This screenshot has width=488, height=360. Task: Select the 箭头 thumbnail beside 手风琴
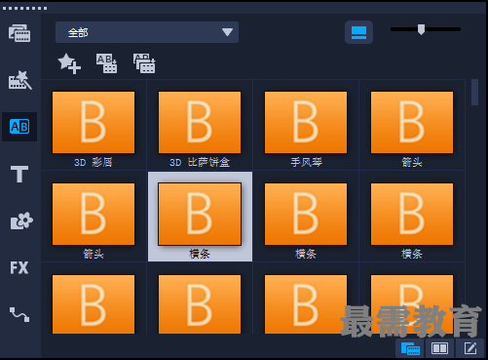pyautogui.click(x=412, y=122)
